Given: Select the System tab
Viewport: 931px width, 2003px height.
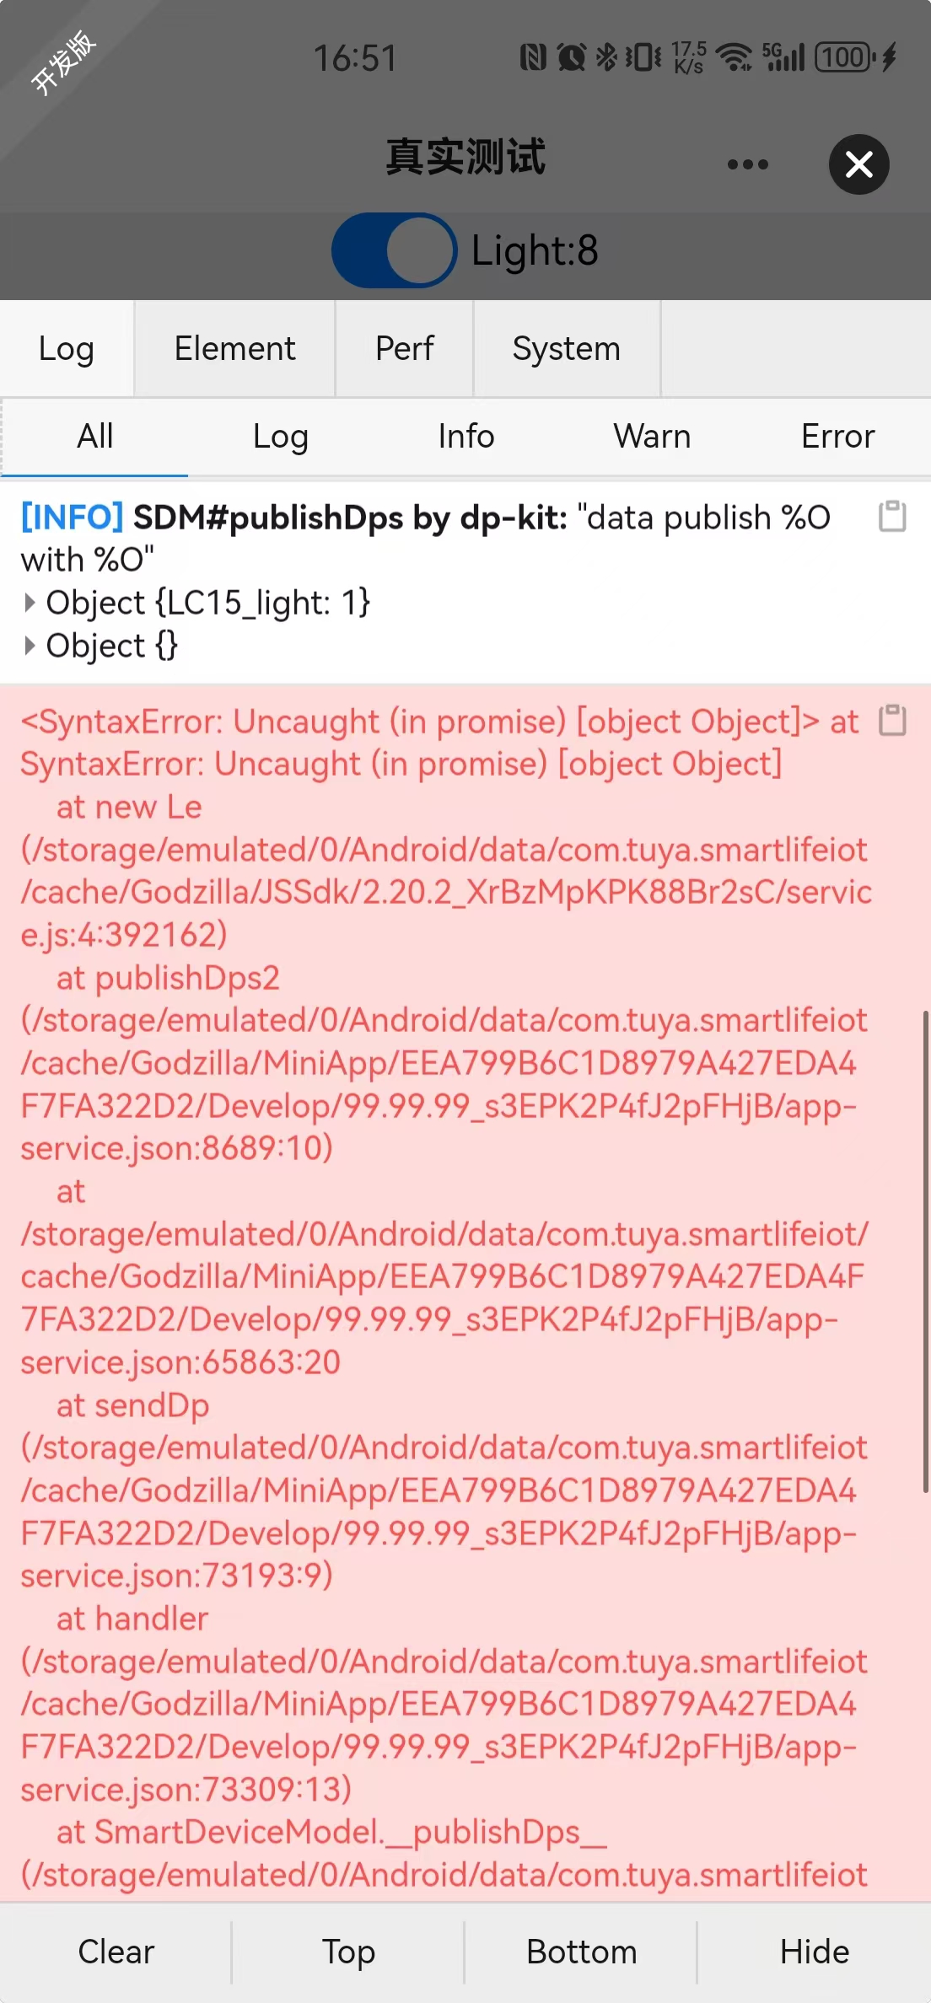Looking at the screenshot, I should (x=567, y=348).
